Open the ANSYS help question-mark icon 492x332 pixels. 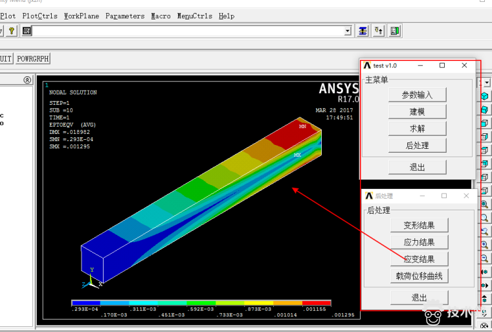pyautogui.click(x=11, y=31)
